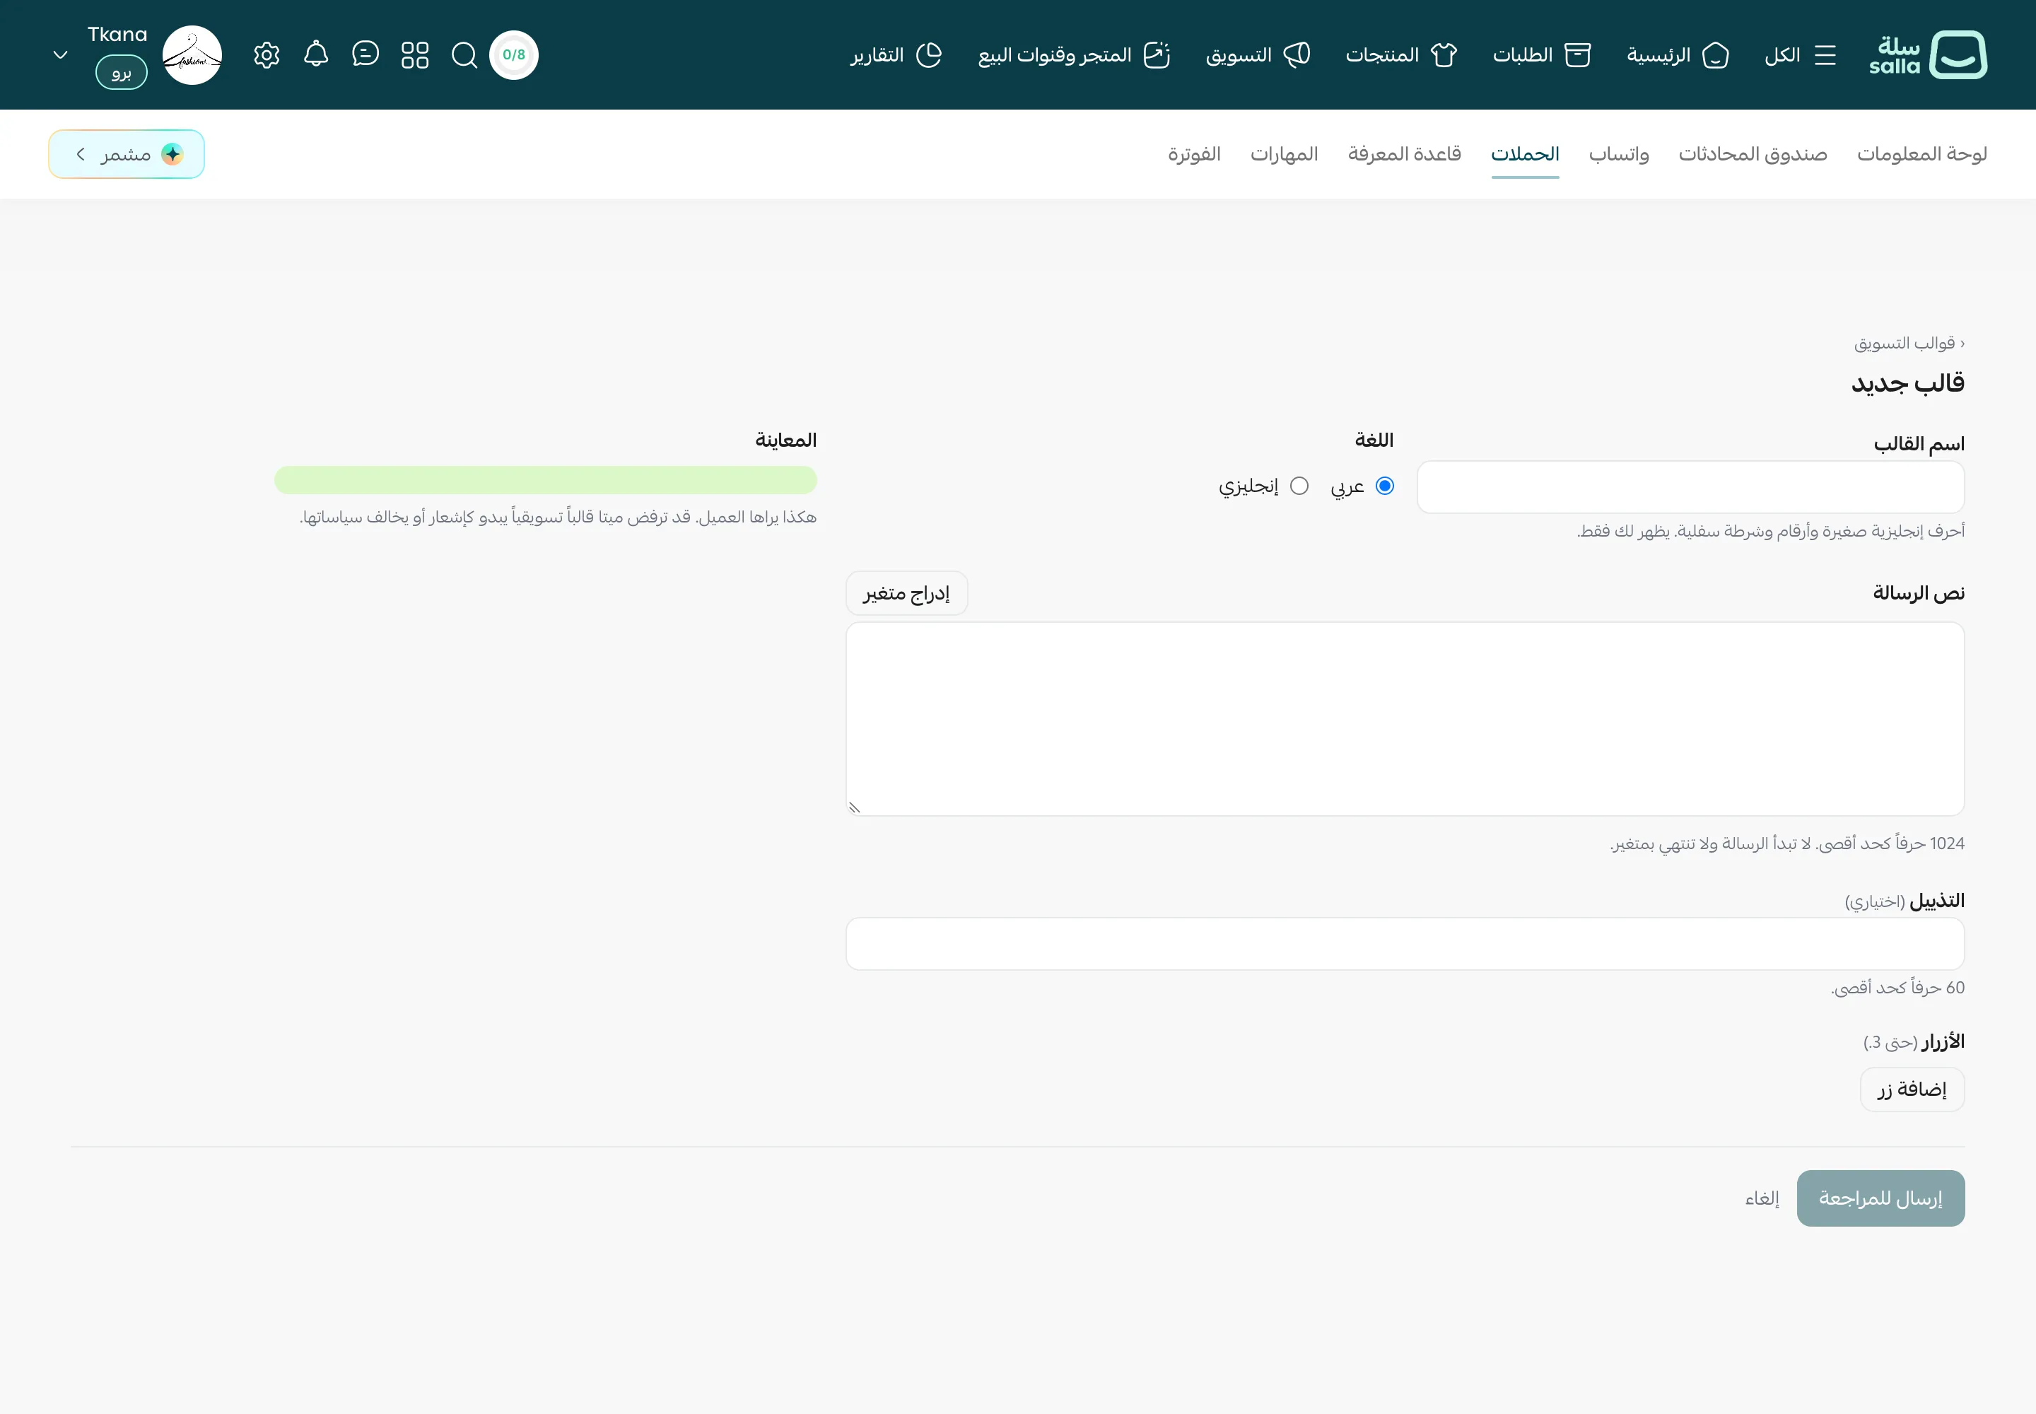This screenshot has width=2036, height=1414.
Task: Switch to صندوق المحادثات tab
Action: tap(1753, 154)
